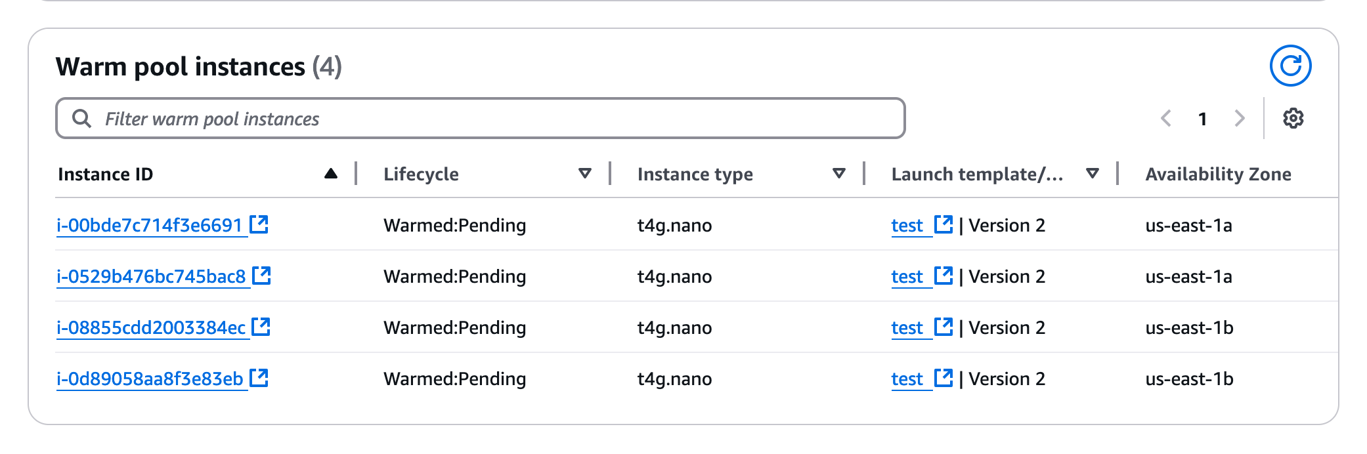1367x454 pixels.
Task: Sort by Lifecycle column arrow
Action: 584,174
